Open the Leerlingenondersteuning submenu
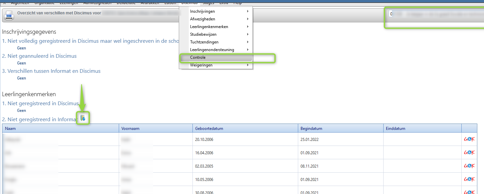 [216, 50]
